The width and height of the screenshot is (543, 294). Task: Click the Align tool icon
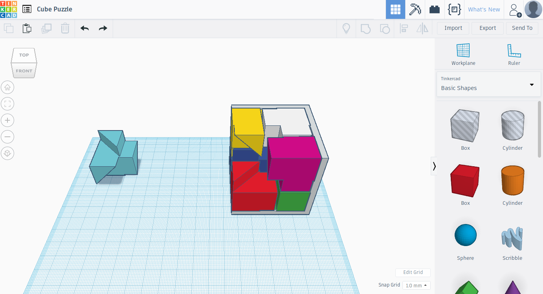404,28
